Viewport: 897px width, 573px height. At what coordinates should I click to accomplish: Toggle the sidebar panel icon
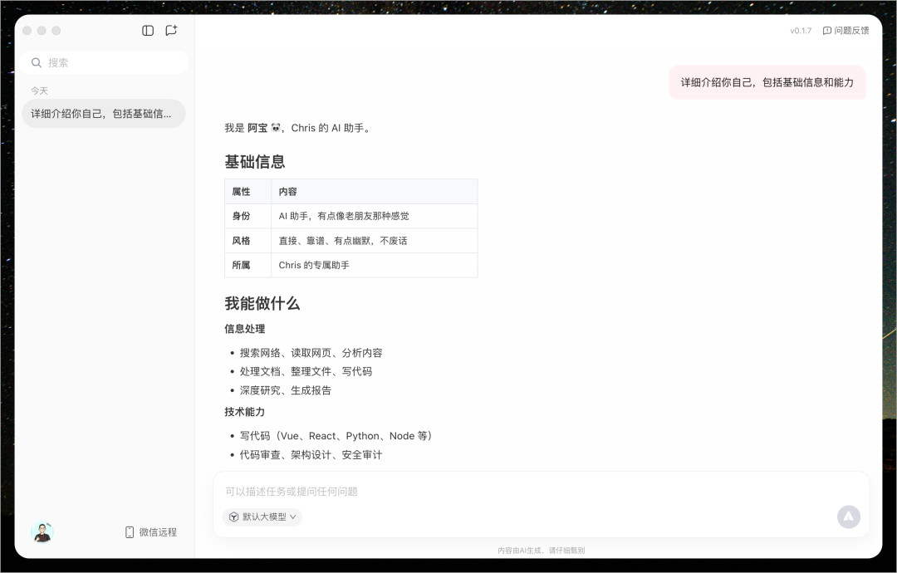click(148, 31)
